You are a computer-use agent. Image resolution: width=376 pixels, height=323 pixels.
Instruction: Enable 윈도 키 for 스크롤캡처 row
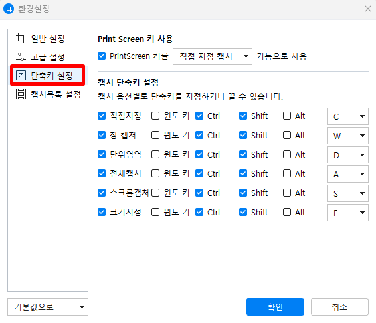[x=155, y=193]
